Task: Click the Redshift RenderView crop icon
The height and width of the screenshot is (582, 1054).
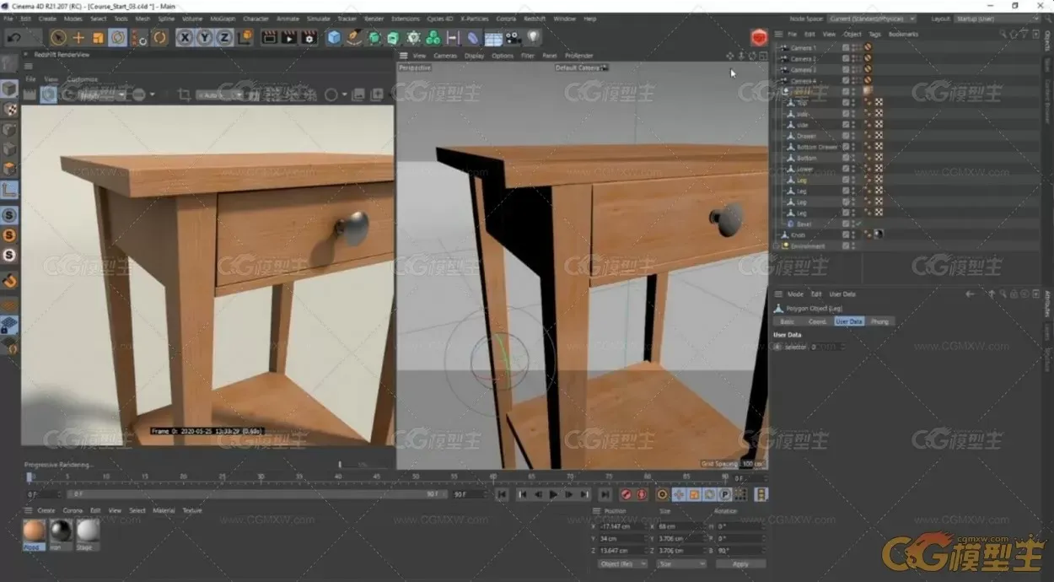Action: (184, 95)
